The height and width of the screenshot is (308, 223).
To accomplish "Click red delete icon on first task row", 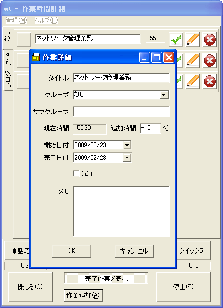I will coord(209,40).
